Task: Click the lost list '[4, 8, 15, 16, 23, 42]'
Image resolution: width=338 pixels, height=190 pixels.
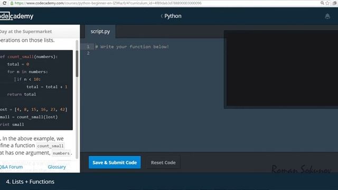Action: point(41,109)
